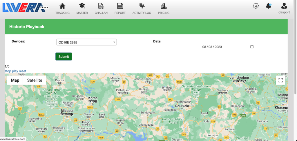Open the Master graduation cap icon

coord(82,6)
